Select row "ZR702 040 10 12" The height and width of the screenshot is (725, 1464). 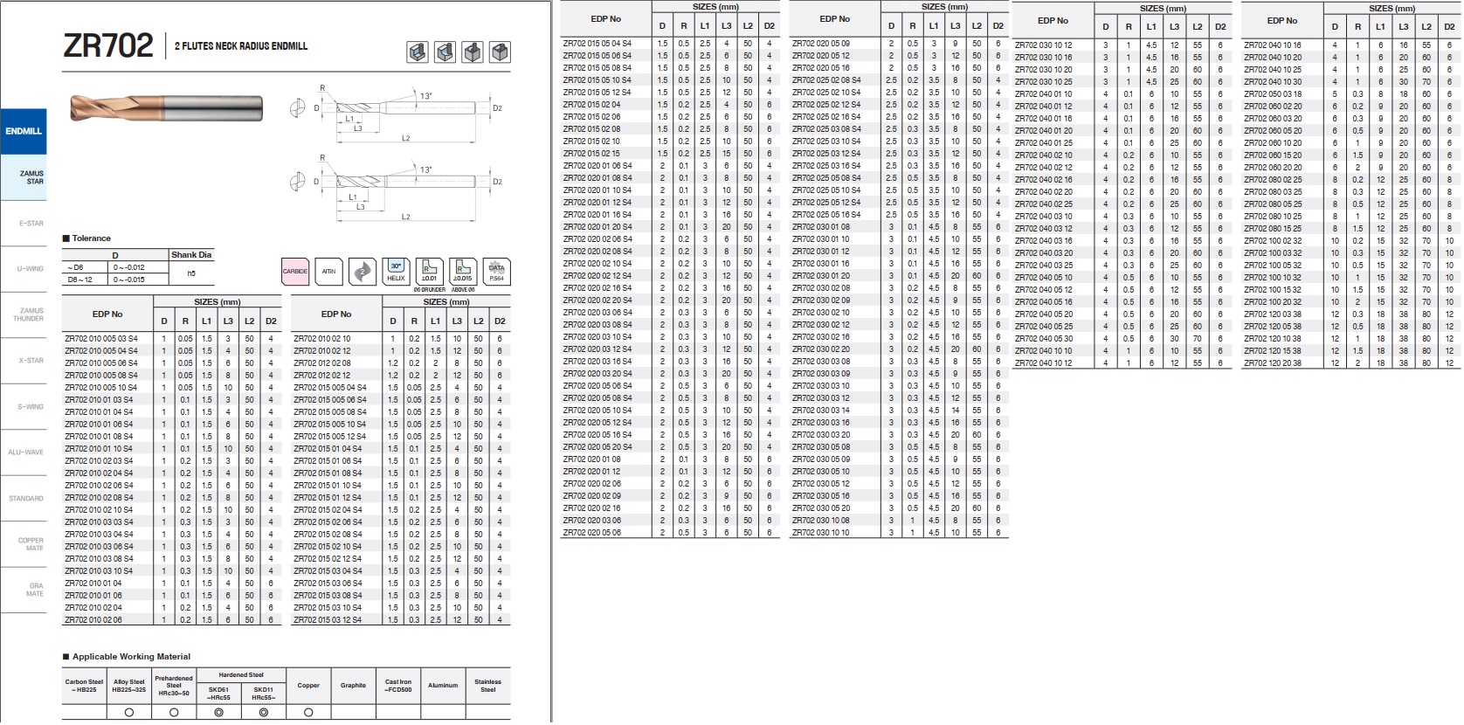coord(1122,362)
